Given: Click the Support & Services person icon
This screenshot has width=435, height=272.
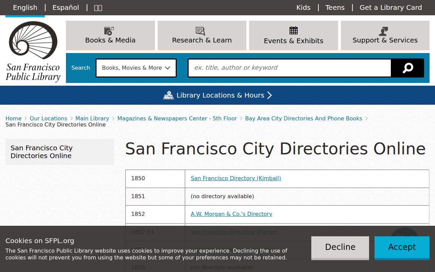Looking at the screenshot, I should click(383, 31).
